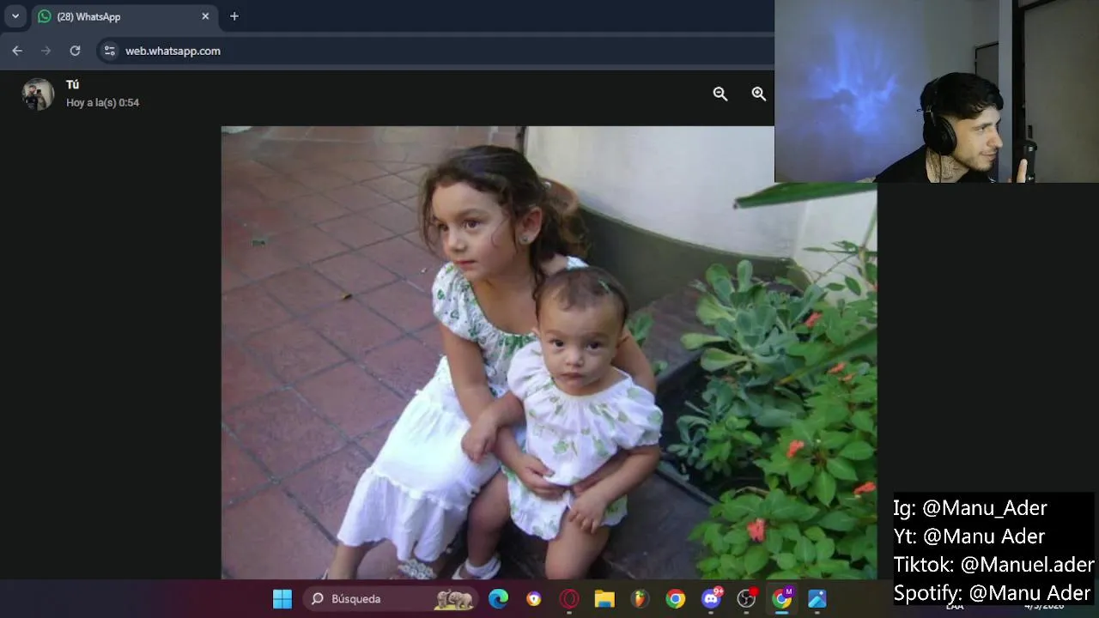The height and width of the screenshot is (618, 1099).
Task: Go forward in Chrome
Action: pyautogui.click(x=46, y=51)
